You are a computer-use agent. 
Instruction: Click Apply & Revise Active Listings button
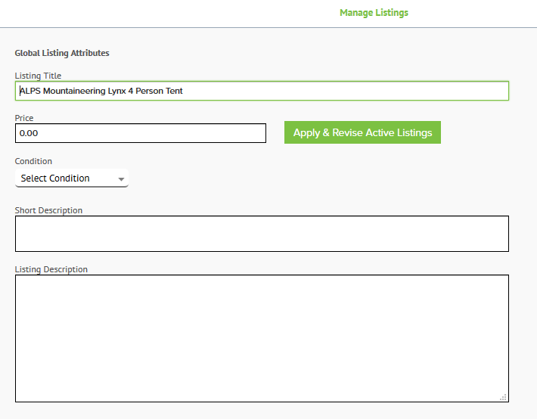pos(362,132)
